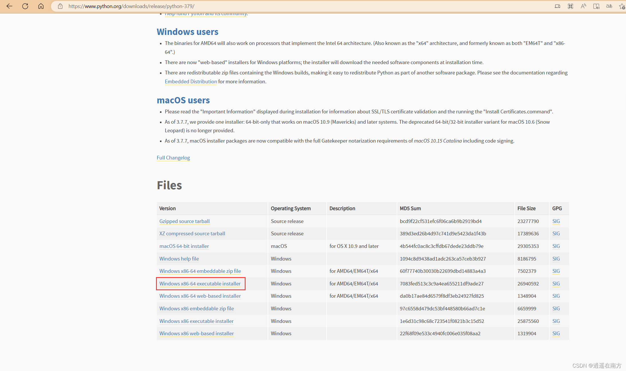This screenshot has height=371, width=626.
Task: Add page to favorites star icon
Action: pos(622,6)
